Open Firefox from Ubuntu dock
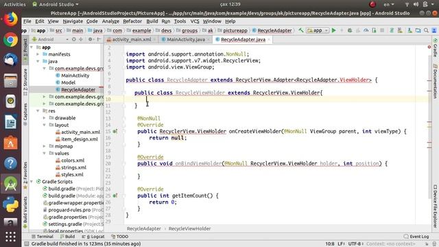Screen dimensions: 439x247 (x=11, y=19)
